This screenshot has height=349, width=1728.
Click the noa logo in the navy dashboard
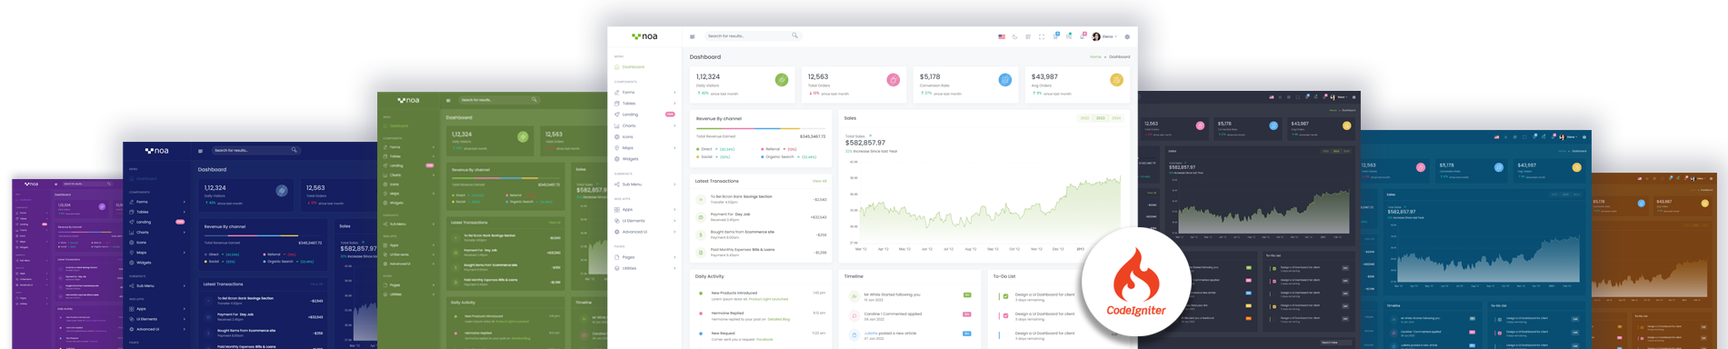pyautogui.click(x=156, y=151)
